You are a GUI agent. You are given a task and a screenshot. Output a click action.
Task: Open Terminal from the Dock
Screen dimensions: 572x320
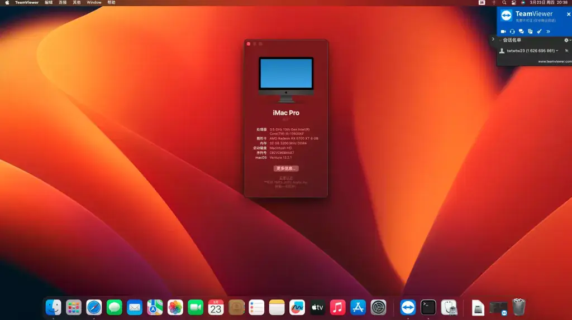pos(428,307)
